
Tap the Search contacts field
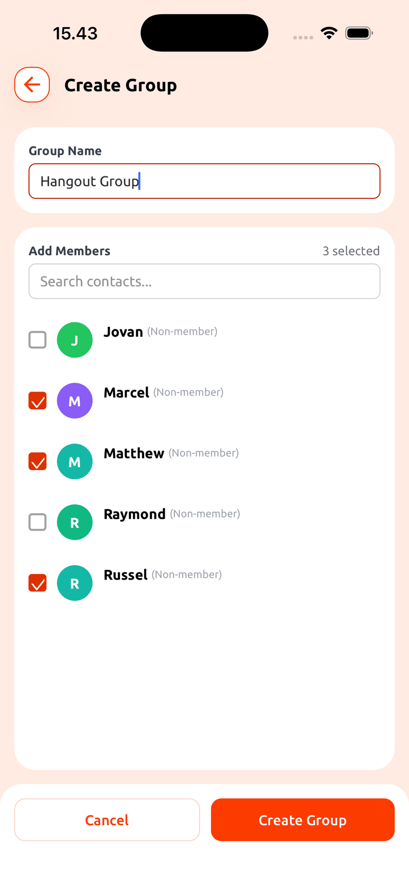point(204,281)
